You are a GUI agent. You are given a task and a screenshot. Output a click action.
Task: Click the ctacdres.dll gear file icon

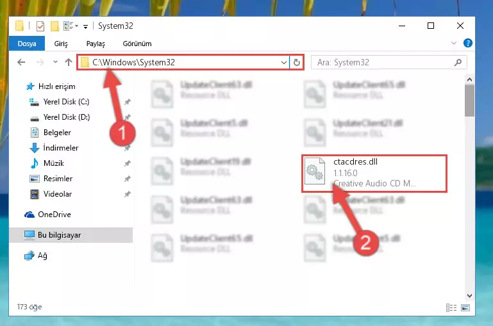point(315,171)
